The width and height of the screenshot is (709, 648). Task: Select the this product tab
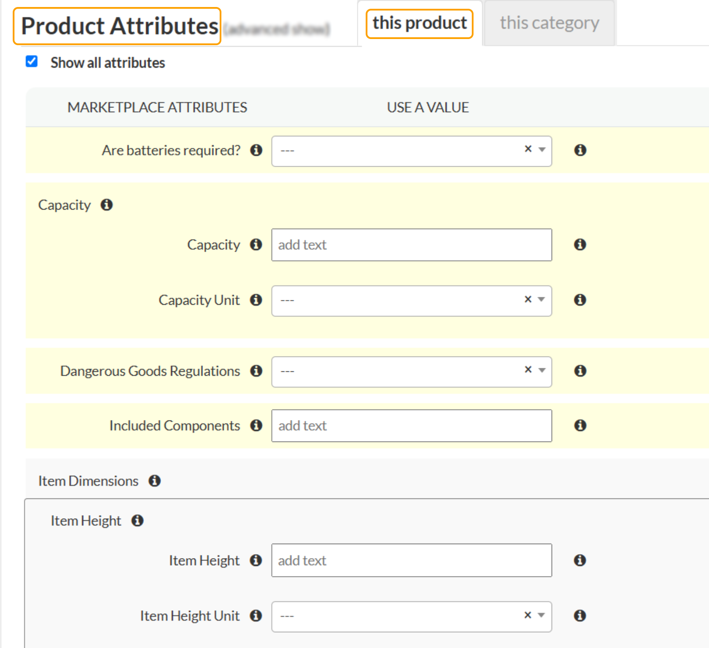420,23
